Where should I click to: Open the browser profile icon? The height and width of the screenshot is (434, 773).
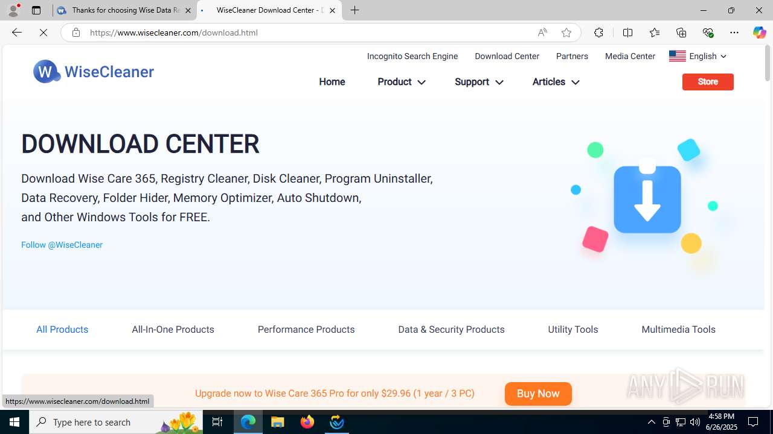coord(13,10)
